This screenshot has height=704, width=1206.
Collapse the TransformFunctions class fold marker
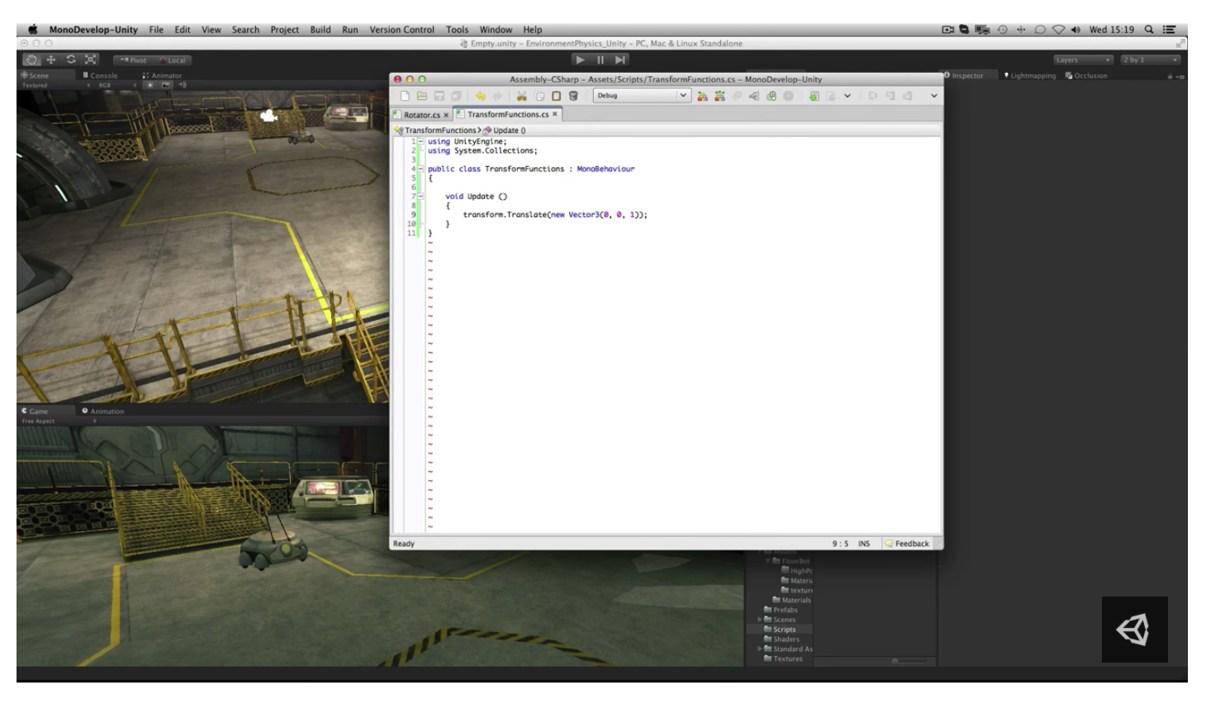tap(420, 169)
